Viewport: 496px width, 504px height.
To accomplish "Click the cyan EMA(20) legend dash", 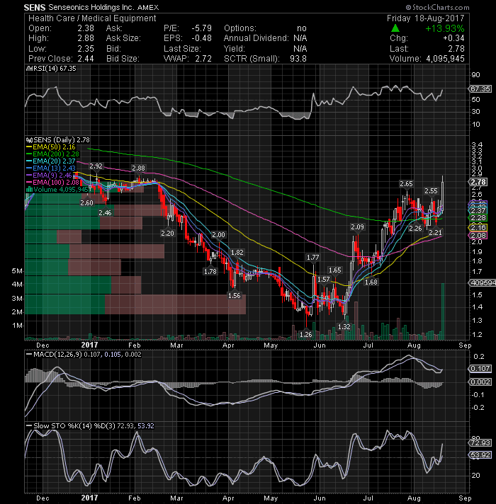I will coord(29,161).
